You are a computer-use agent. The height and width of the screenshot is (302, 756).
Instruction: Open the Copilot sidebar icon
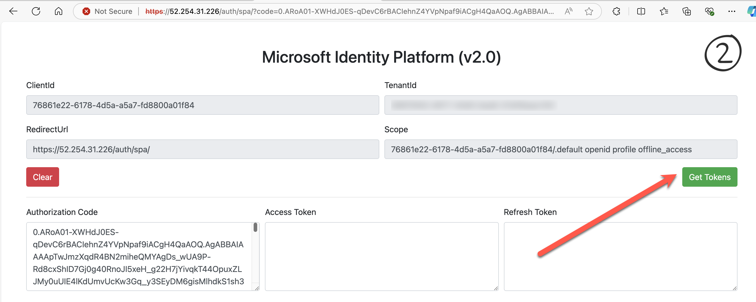pyautogui.click(x=752, y=12)
